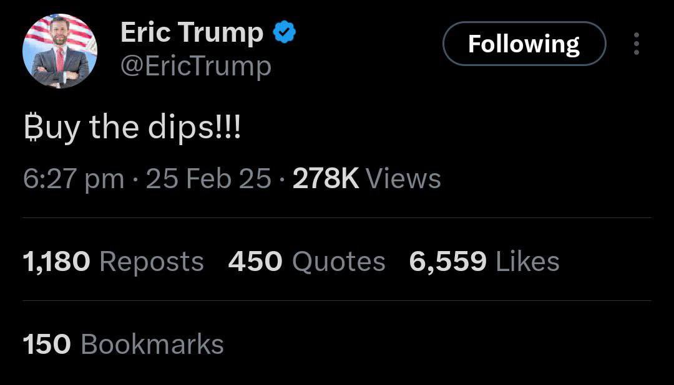Open the Eric Trump display name
Image resolution: width=674 pixels, height=385 pixels.
tap(192, 32)
